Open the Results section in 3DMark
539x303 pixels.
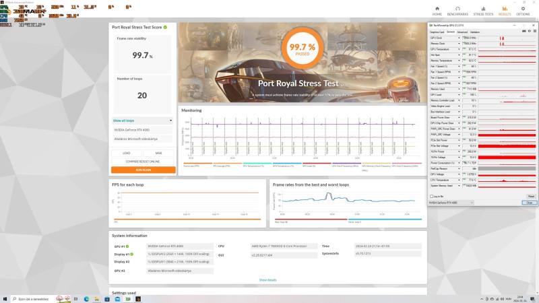504,11
